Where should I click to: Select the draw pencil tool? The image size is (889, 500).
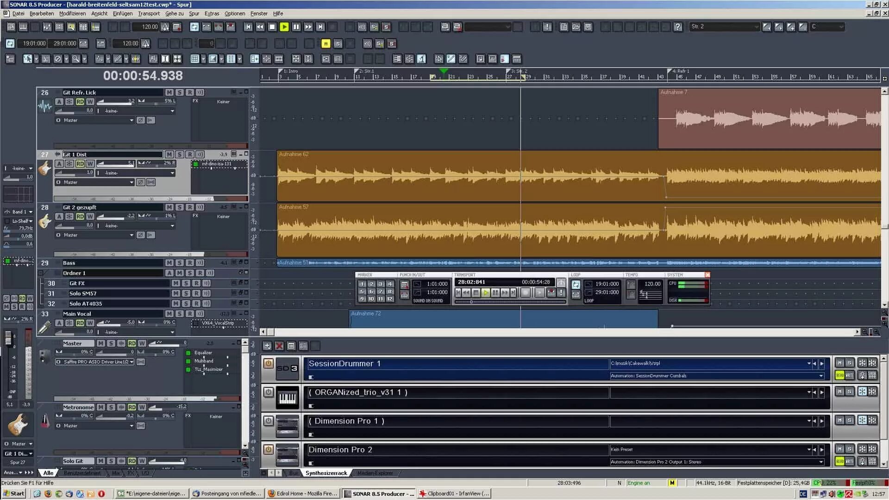coord(118,59)
